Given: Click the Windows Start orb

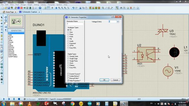Looking at the screenshot, I should tap(4, 103).
